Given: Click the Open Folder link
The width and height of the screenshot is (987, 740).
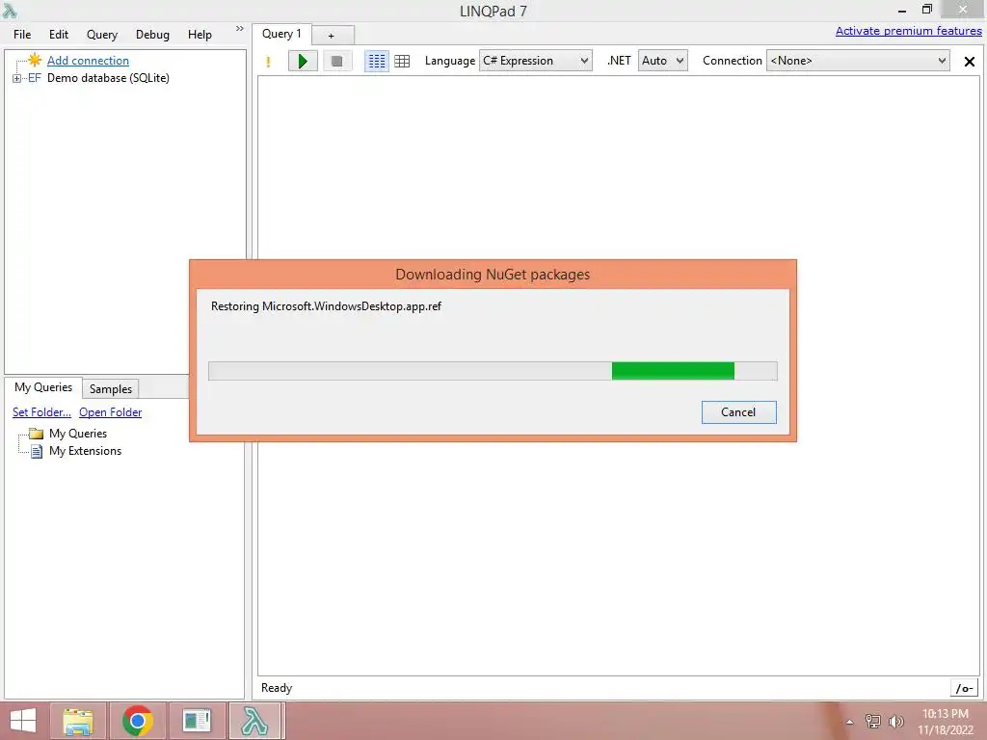Looking at the screenshot, I should click(110, 412).
